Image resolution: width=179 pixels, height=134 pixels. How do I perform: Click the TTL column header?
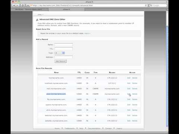[x=79, y=73]
